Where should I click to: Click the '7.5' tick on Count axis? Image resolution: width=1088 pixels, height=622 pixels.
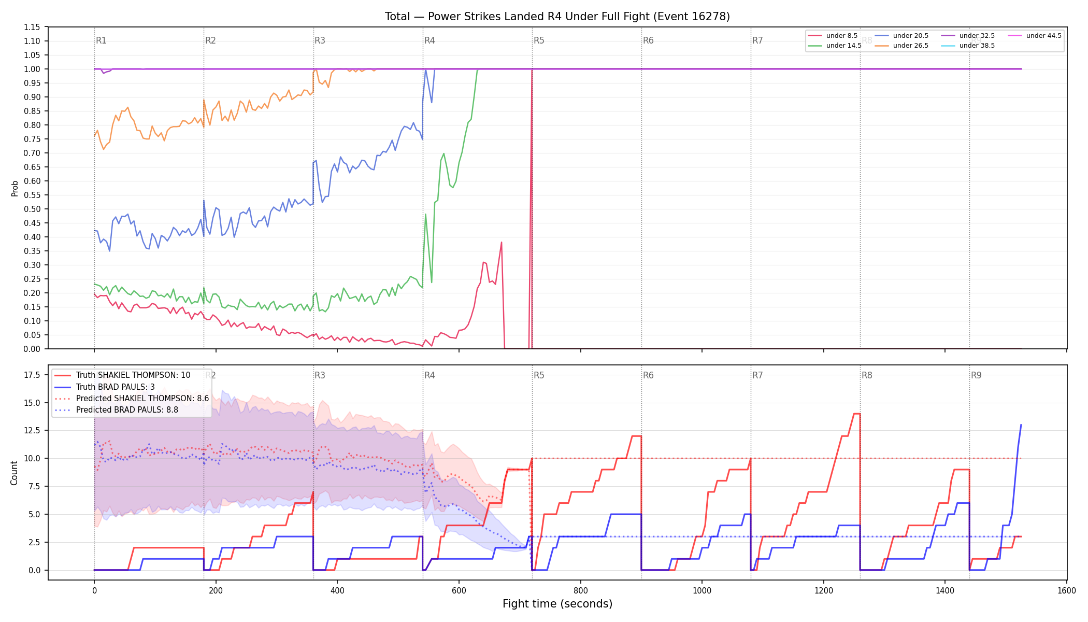[34, 486]
